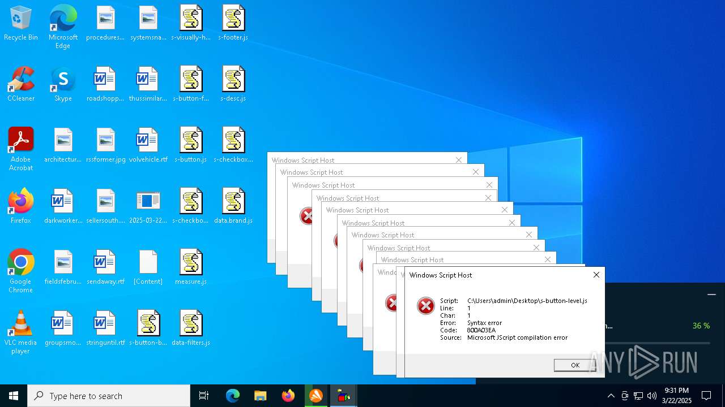The width and height of the screenshot is (725, 407).
Task: Open the clock showing 9:31 PM
Action: coord(677,396)
